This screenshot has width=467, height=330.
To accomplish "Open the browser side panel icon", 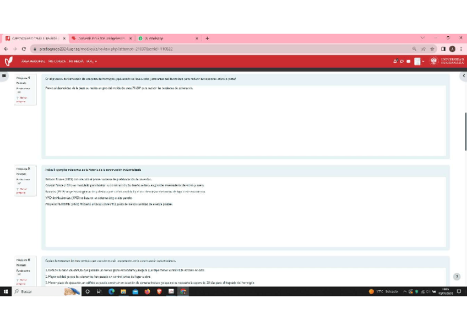I will 443,49.
